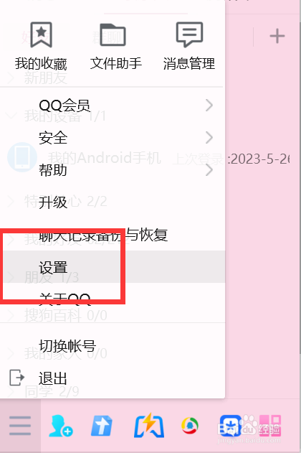Expand the 帮助 submenu arrow

pos(209,170)
